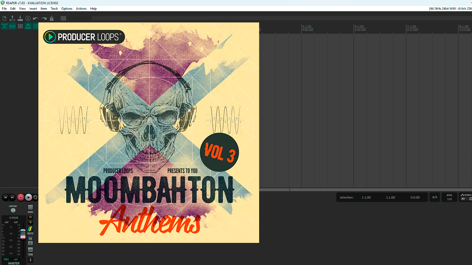Open master track FX chain
The height and width of the screenshot is (265, 472).
click(30, 239)
